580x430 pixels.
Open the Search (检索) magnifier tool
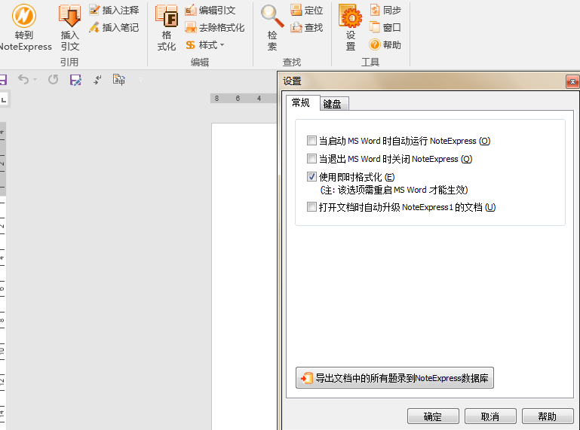tap(272, 27)
